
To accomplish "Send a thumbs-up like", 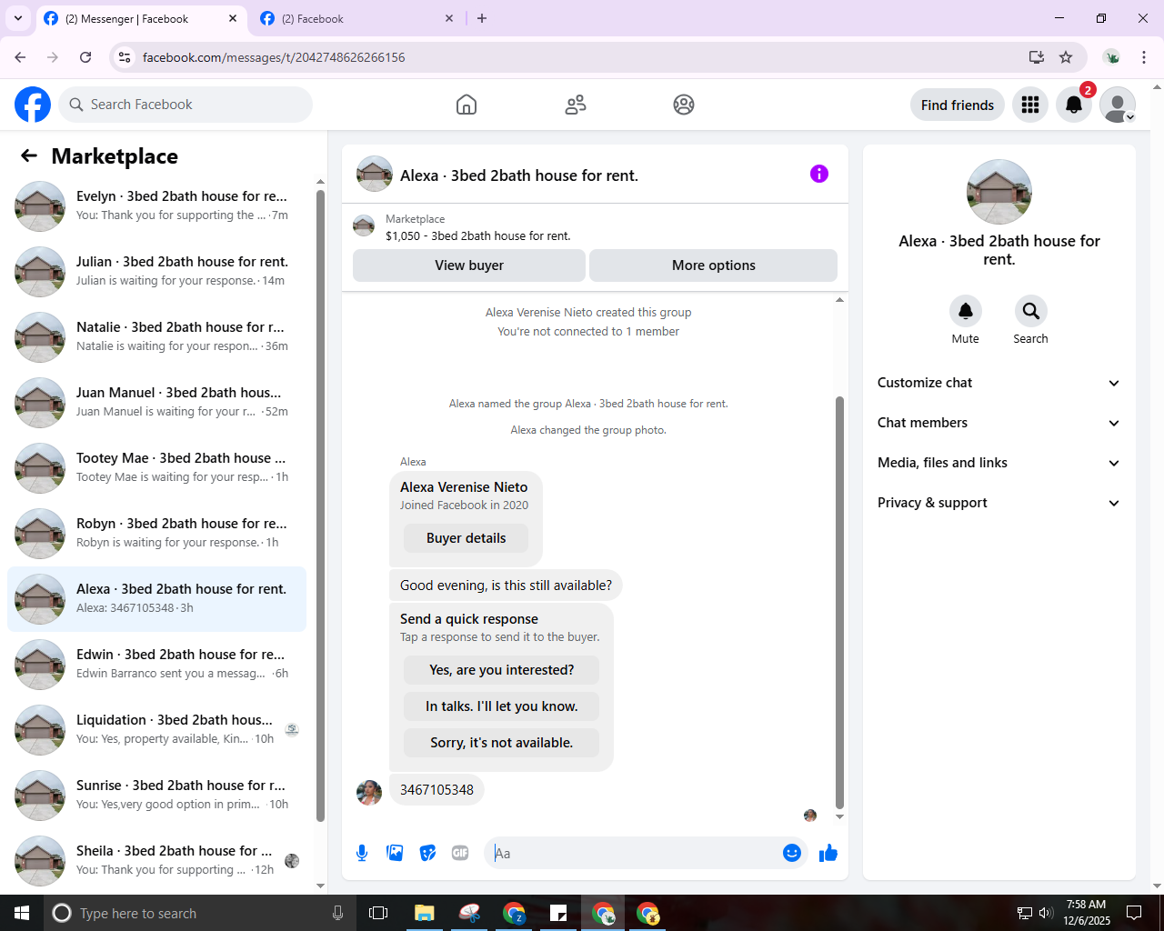I will click(828, 853).
